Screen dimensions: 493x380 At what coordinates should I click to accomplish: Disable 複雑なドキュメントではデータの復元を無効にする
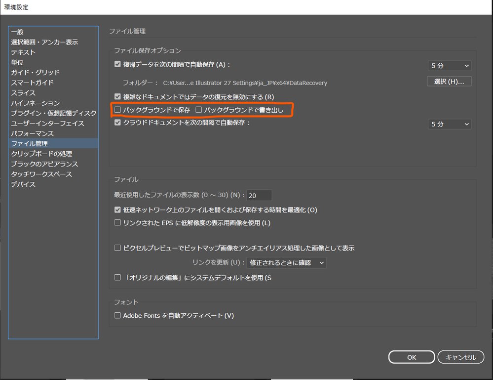click(x=117, y=96)
